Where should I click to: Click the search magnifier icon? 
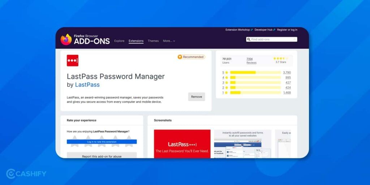point(249,39)
